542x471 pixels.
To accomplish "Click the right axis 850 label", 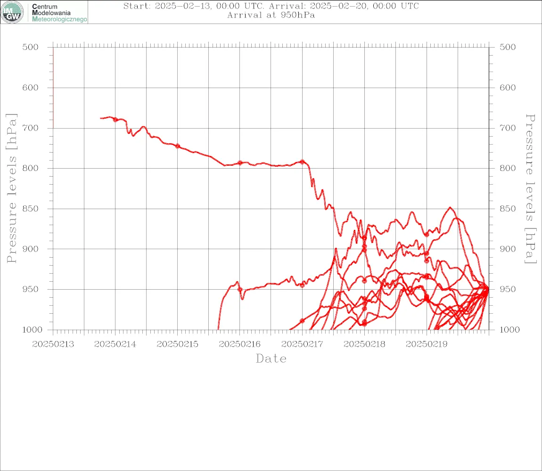I will [508, 209].
